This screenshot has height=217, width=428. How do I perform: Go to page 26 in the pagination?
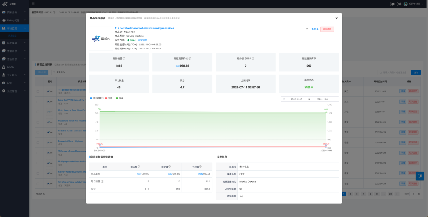[390, 194]
